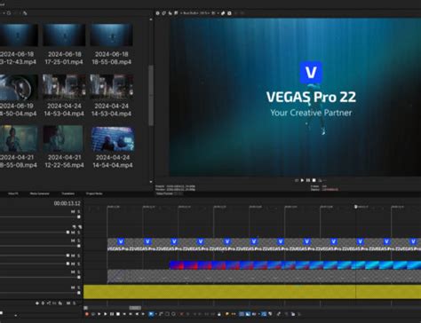The height and width of the screenshot is (323, 421).
Task: Insert a marker using the toolbar icon
Action: click(x=226, y=314)
